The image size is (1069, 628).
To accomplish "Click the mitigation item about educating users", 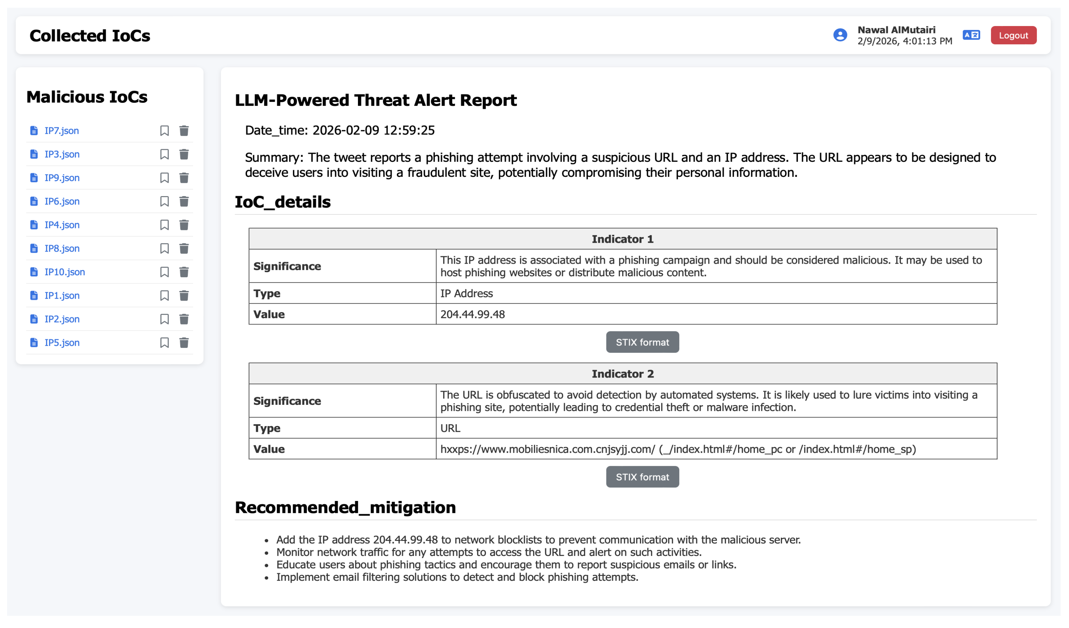I will pos(506,565).
